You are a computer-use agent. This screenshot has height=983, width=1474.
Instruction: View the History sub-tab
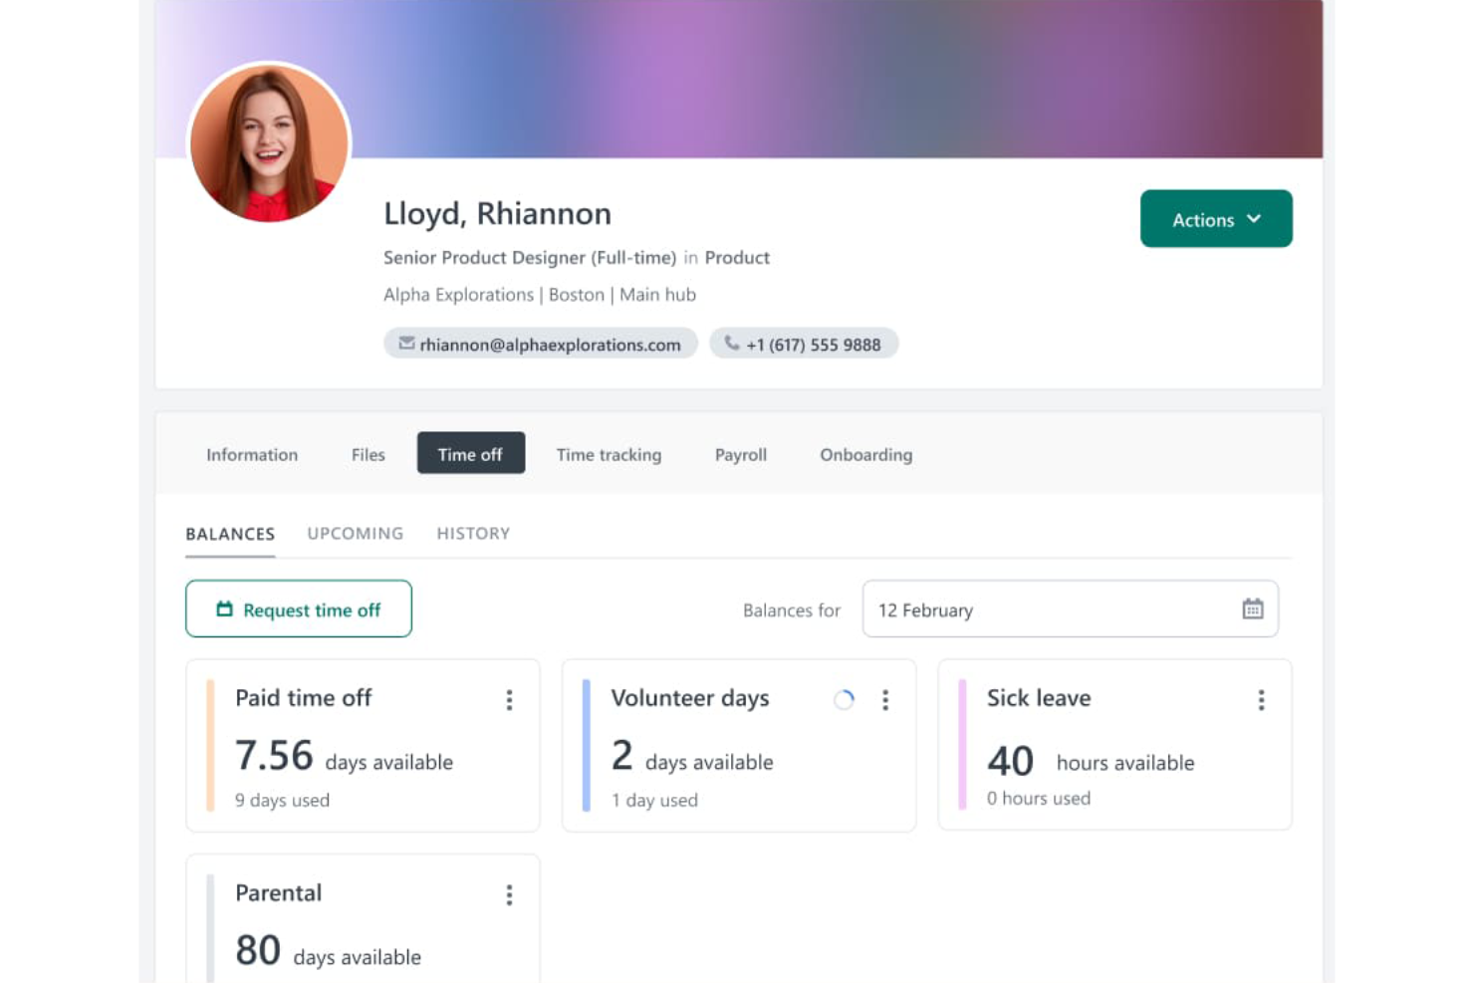pos(472,533)
